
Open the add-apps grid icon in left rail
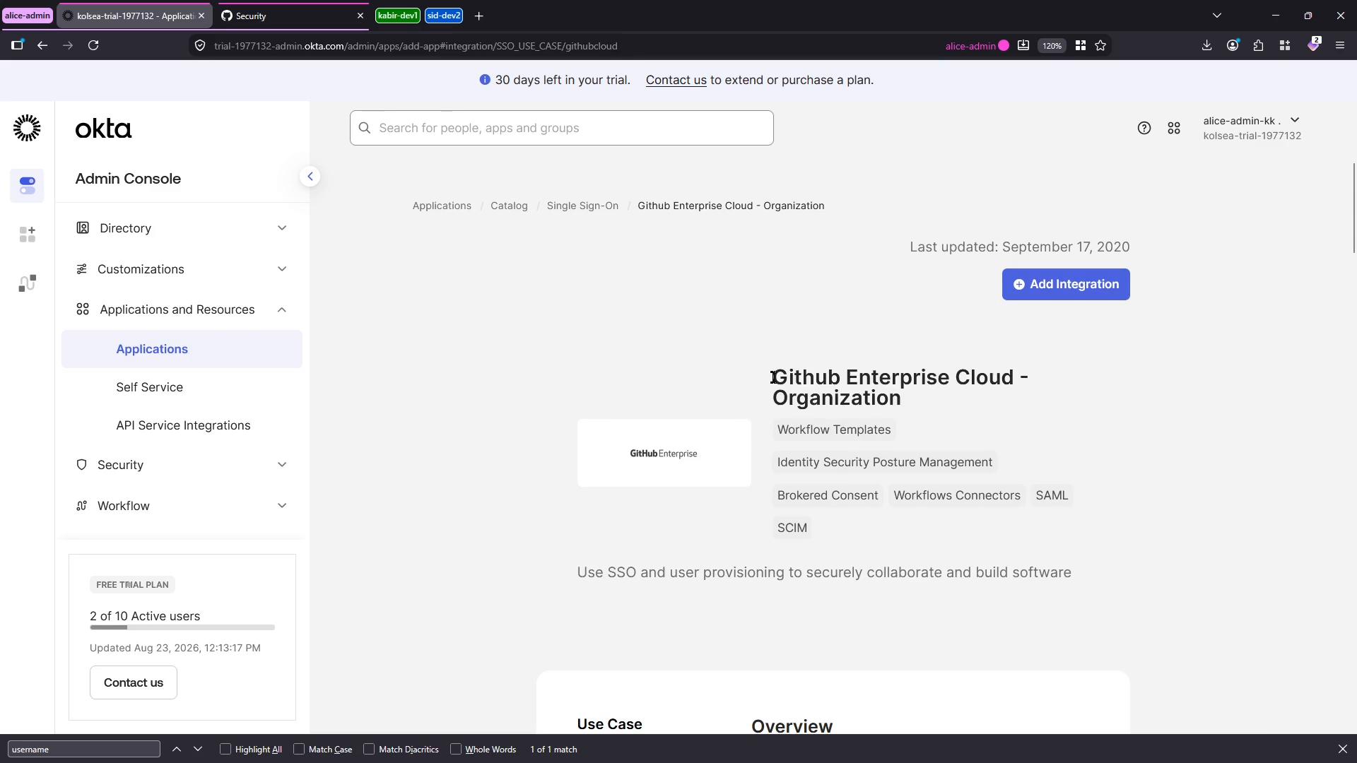coord(27,235)
